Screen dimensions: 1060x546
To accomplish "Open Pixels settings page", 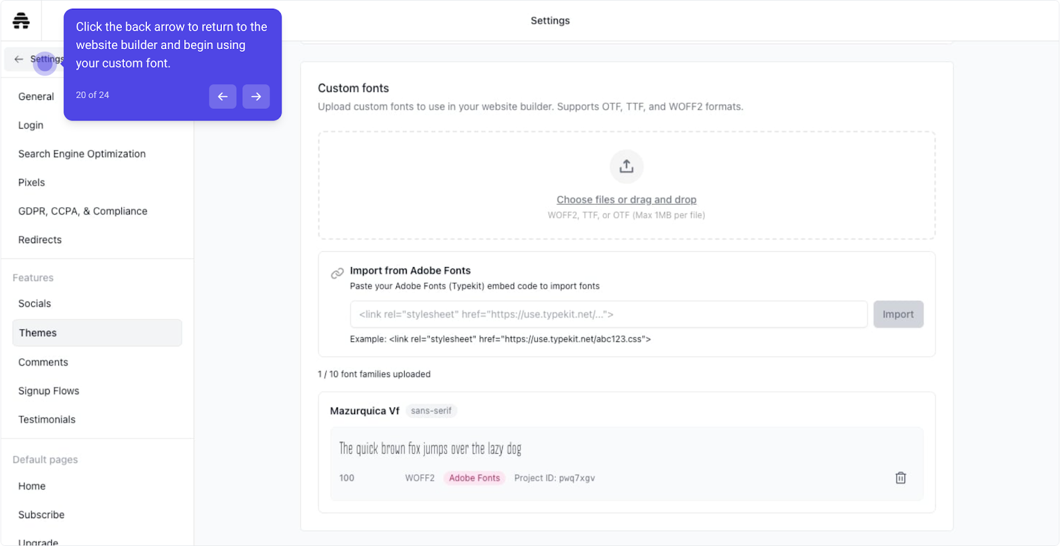I will pyautogui.click(x=31, y=182).
